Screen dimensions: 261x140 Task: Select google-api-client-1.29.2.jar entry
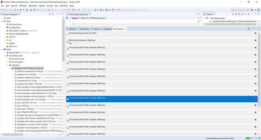[30, 84]
